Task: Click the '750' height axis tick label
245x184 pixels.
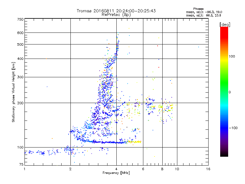Action: [20, 19]
